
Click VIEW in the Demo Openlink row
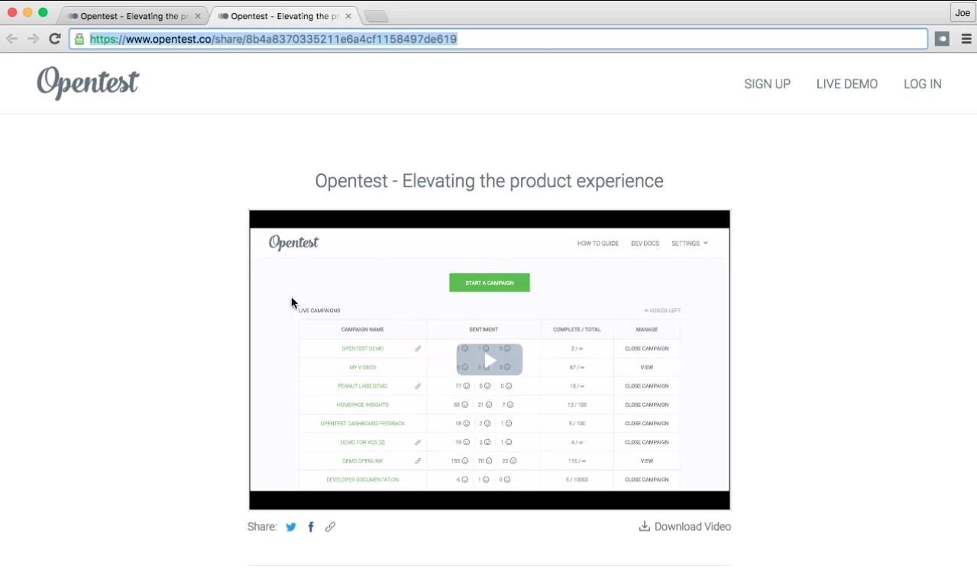coord(647,461)
